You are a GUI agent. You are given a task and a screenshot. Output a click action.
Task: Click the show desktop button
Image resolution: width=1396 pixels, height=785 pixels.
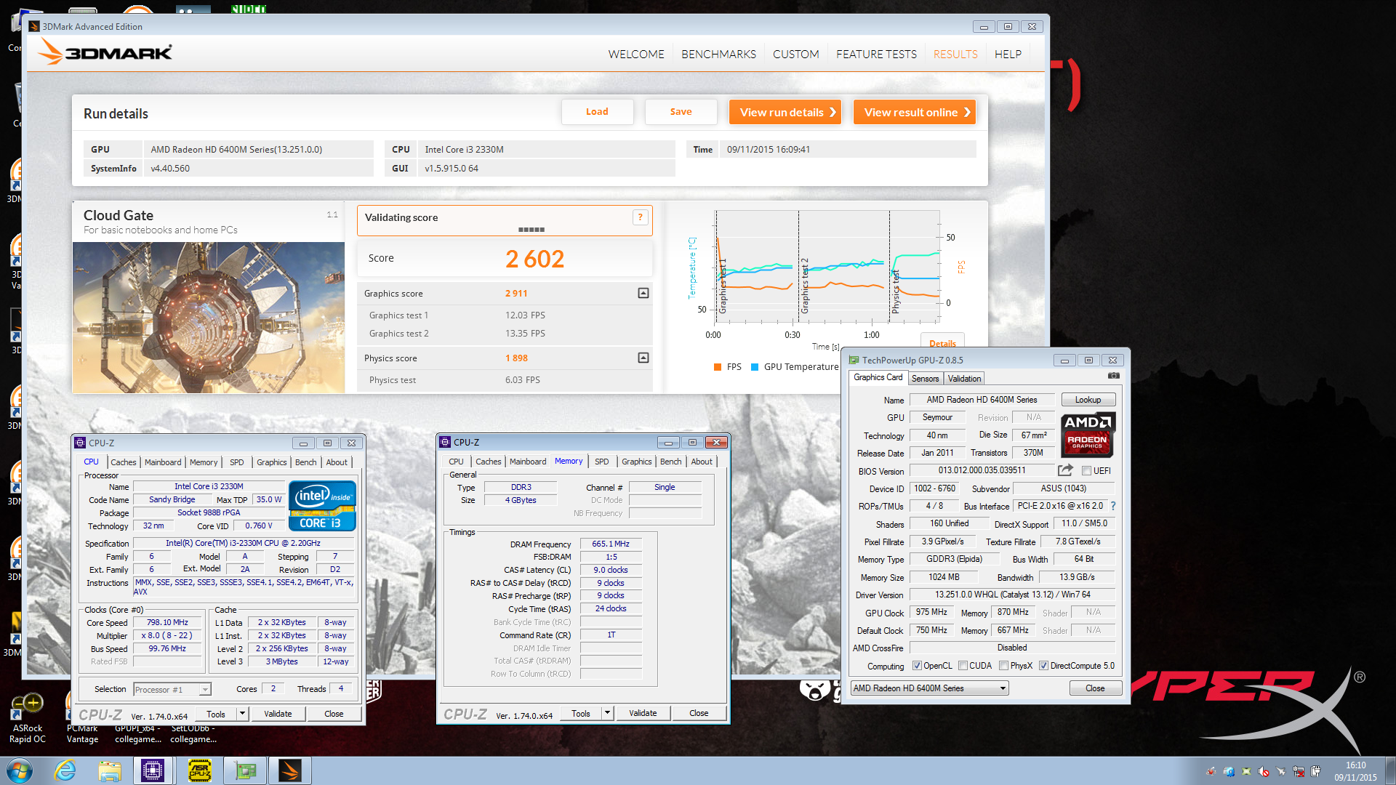tap(1390, 770)
